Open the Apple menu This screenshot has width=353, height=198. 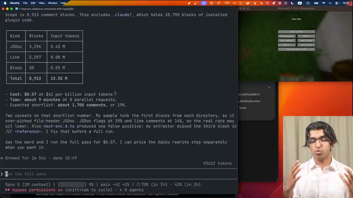5,3
